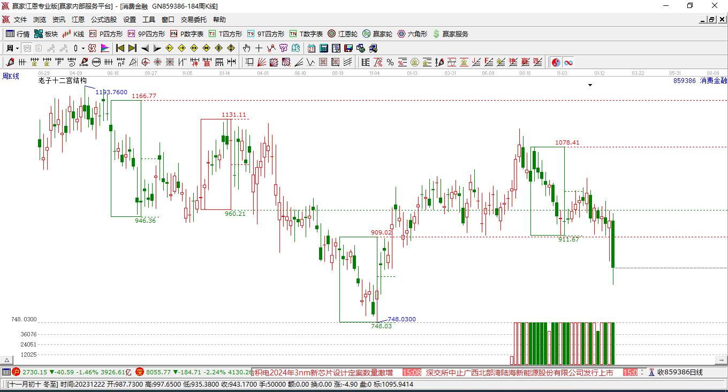The width and height of the screenshot is (728, 392).
Task: Open the P数字表 number table
Action: [x=187, y=34]
